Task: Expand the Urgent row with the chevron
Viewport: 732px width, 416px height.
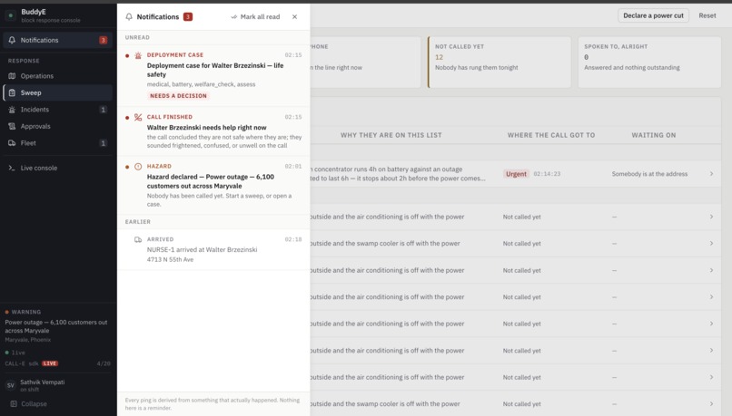Action: [x=711, y=174]
